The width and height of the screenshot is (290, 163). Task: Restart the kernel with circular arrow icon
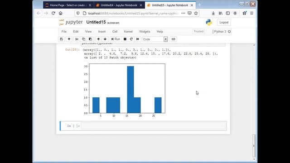[x=131, y=39]
